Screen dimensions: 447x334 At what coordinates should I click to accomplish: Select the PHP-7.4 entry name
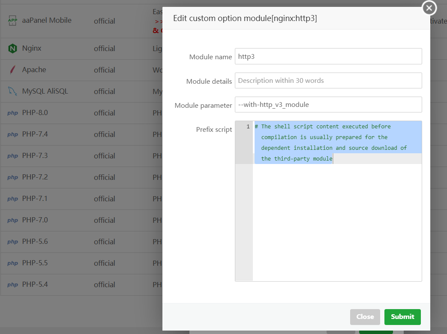[35, 134]
